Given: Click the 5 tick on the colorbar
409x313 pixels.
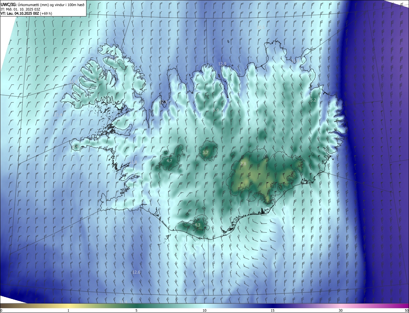Looking at the screenshot, I should 136,311.
